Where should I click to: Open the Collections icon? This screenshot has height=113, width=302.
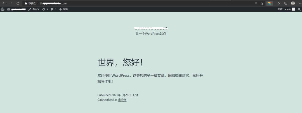(286, 3)
